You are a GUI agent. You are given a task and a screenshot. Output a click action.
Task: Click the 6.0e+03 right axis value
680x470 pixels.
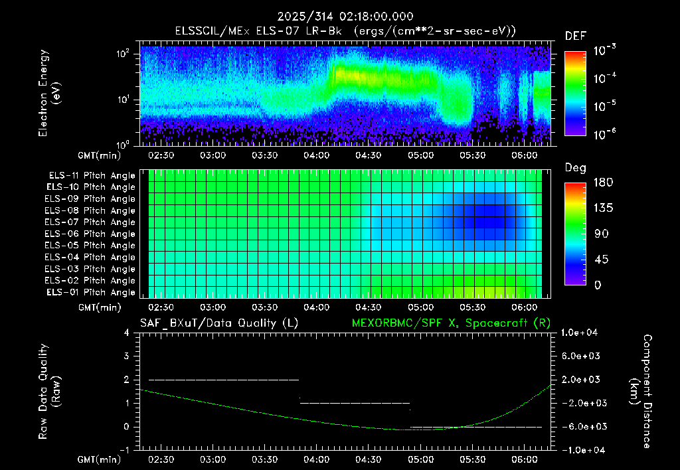tap(581, 356)
